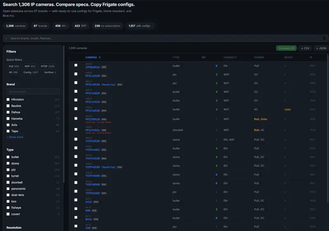Apply 4K 368 quick filter
This screenshot has width=329, height=231.
[x=13, y=72]
